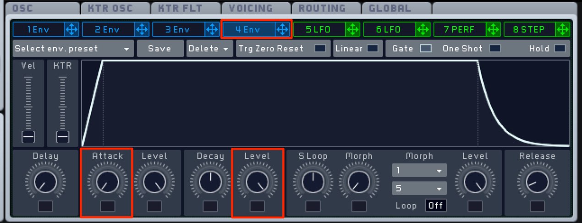Click the green cross icon on 8 STEP
The height and width of the screenshot is (223, 582).
(x=563, y=30)
